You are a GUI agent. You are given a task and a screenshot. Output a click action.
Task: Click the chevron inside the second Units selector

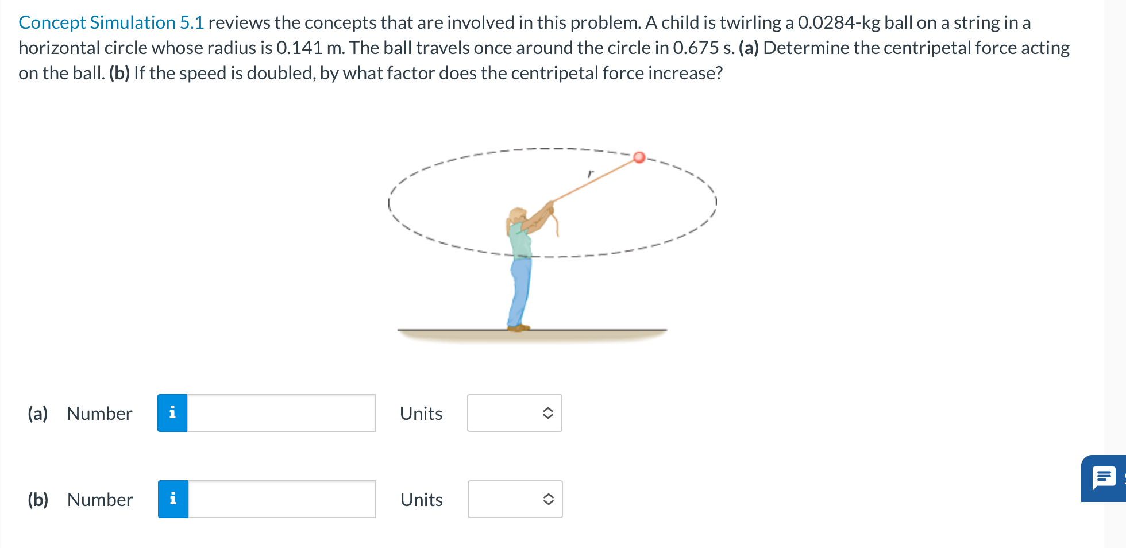[x=547, y=499]
